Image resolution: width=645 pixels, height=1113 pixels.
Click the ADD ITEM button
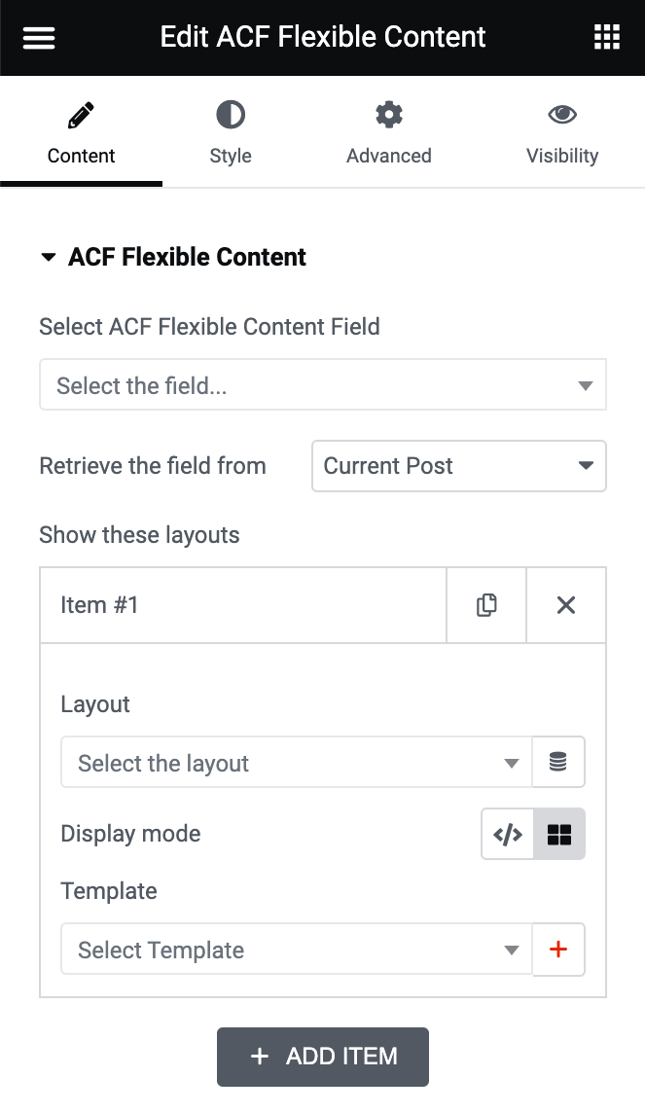click(322, 1057)
